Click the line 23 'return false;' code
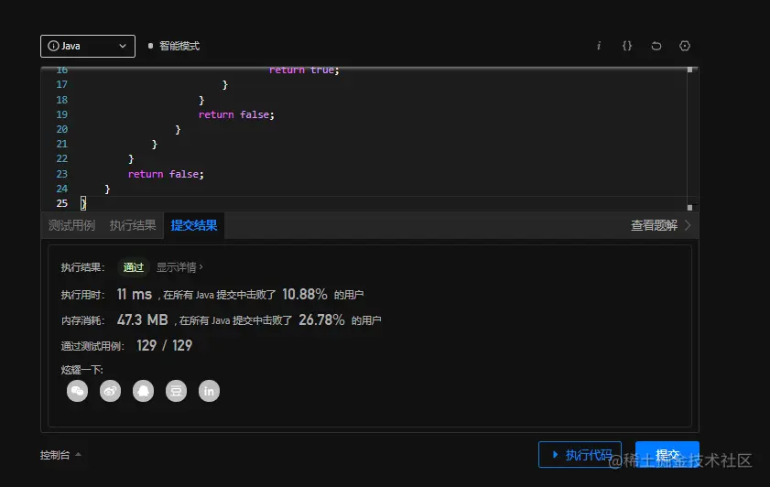The image size is (770, 487). [166, 174]
